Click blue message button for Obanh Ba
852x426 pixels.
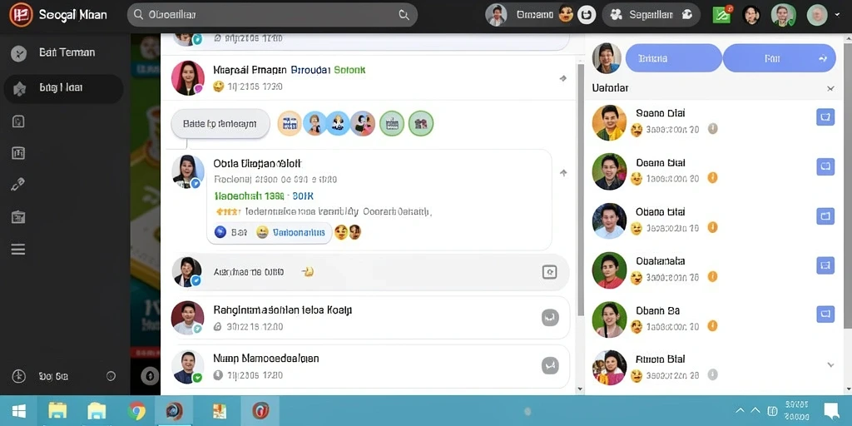825,314
